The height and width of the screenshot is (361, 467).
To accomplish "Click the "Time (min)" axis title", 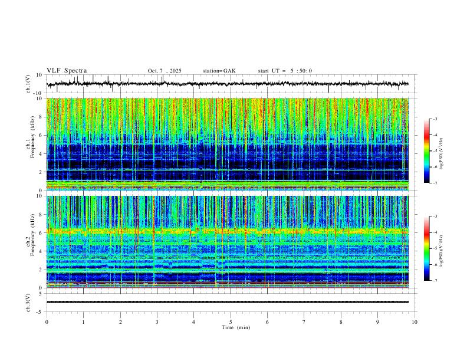I will [x=236, y=327].
